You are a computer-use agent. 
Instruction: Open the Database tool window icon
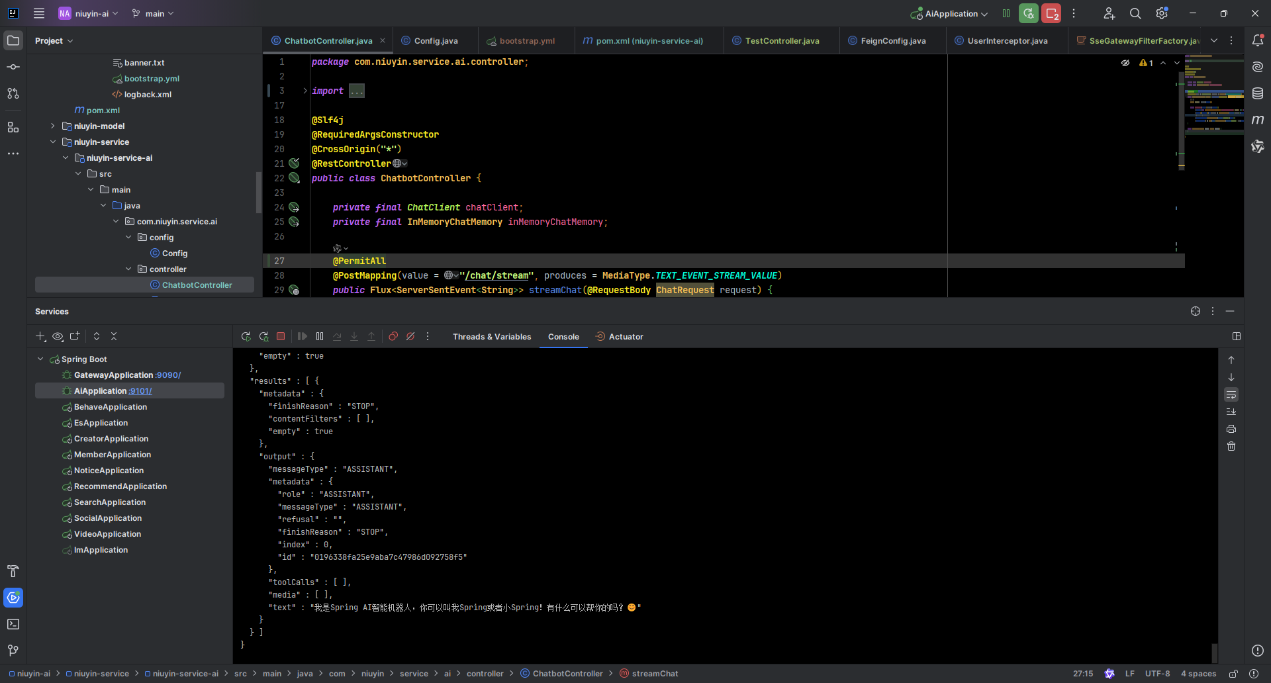coord(1258,93)
